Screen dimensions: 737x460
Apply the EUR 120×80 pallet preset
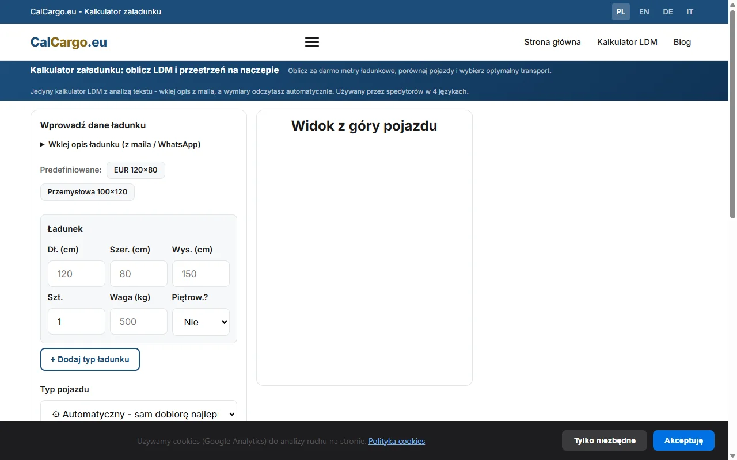136,170
